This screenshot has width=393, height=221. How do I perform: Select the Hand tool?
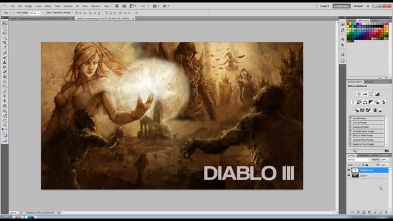[5, 120]
